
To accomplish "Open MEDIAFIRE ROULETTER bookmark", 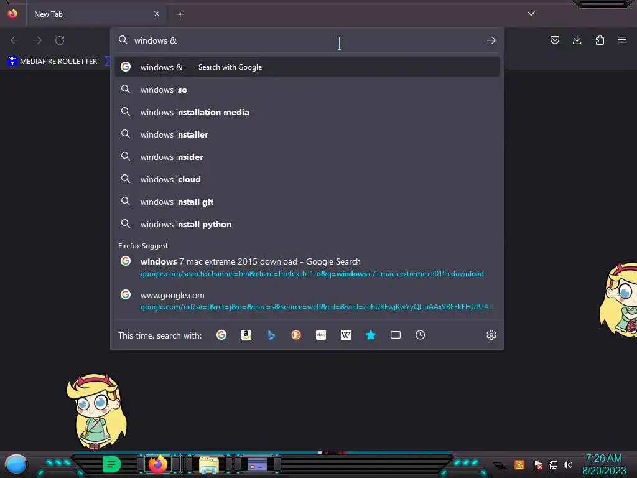I will pyautogui.click(x=52, y=62).
